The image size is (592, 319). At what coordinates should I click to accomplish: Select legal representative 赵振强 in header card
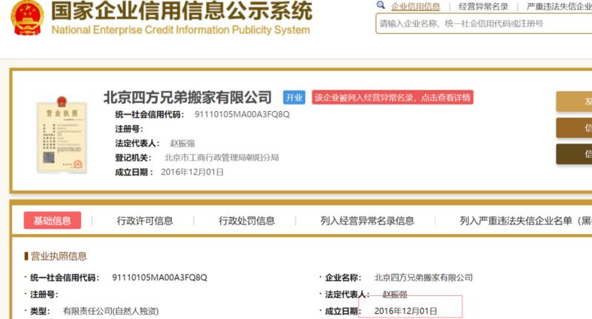click(182, 144)
